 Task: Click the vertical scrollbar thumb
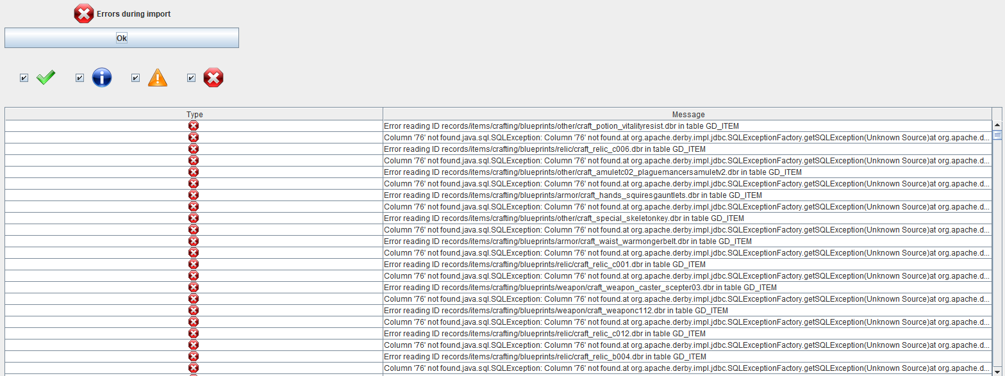click(x=997, y=135)
